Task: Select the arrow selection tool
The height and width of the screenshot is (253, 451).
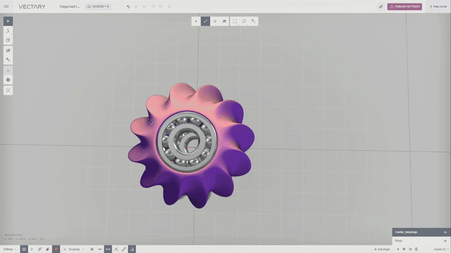Action: click(8, 21)
